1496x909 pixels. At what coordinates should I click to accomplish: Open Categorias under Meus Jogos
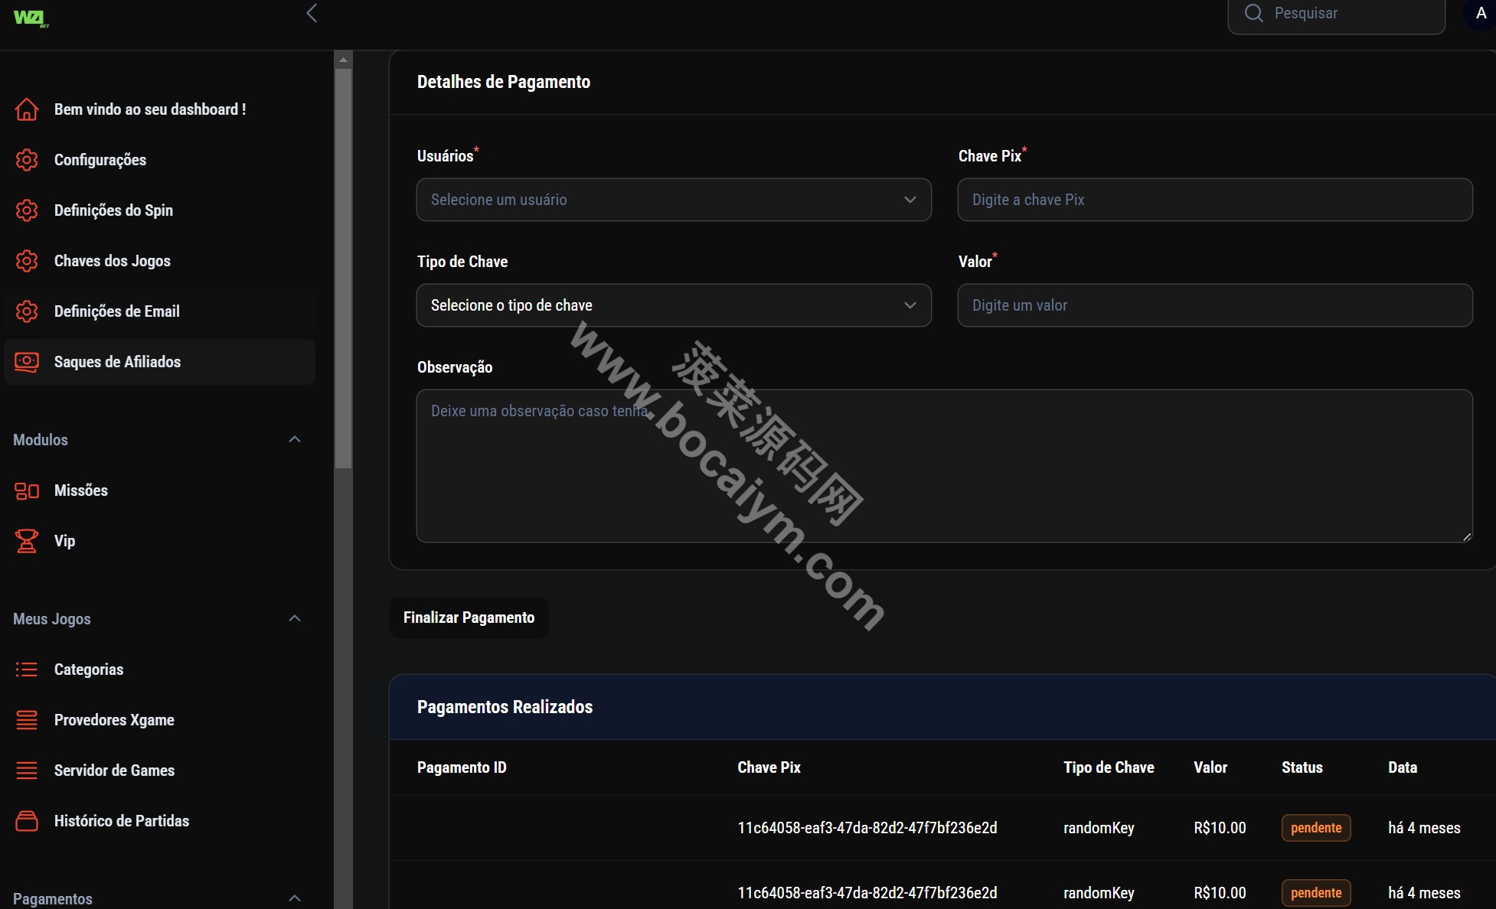click(160, 670)
